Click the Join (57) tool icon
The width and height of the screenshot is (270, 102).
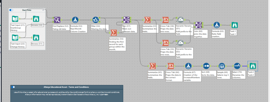(126, 20)
